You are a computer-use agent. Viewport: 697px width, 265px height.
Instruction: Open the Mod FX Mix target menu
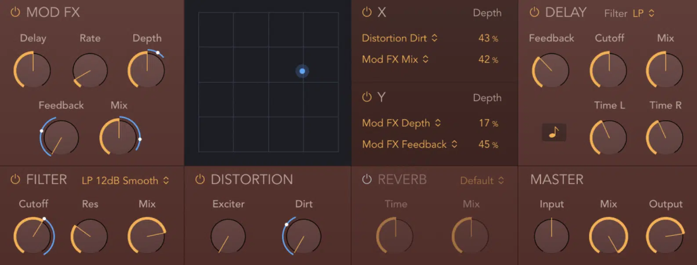point(395,59)
